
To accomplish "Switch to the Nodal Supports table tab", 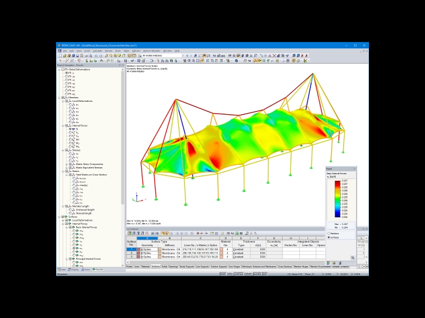I will 187,267.
